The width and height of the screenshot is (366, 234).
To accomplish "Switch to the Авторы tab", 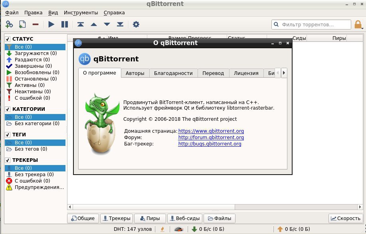I will pyautogui.click(x=135, y=73).
